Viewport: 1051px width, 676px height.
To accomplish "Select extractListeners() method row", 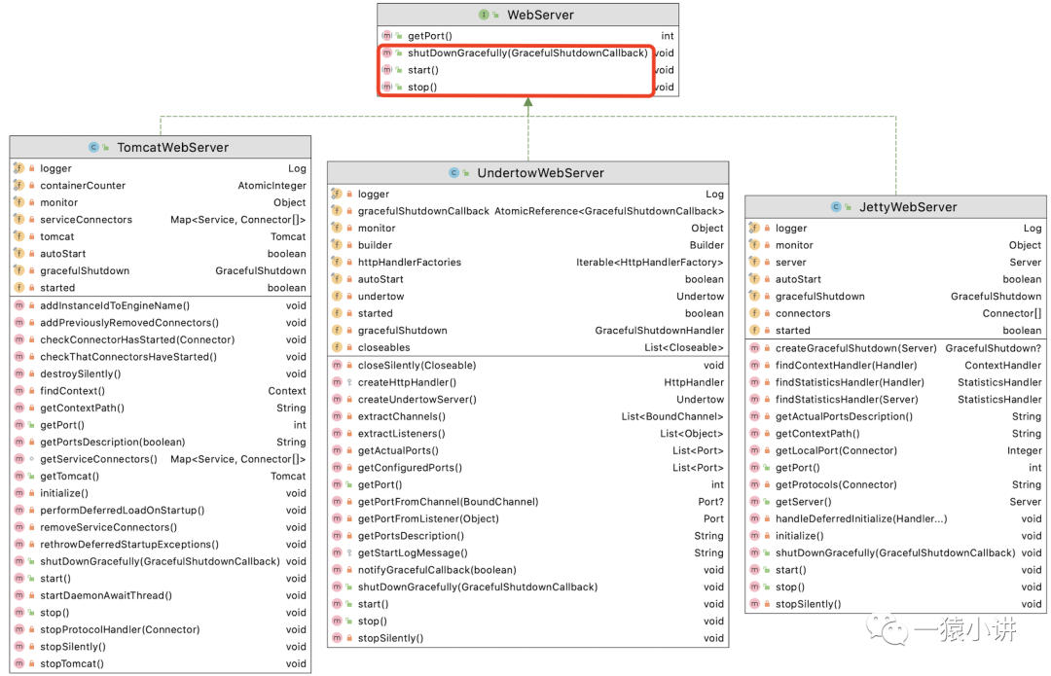I will click(528, 434).
